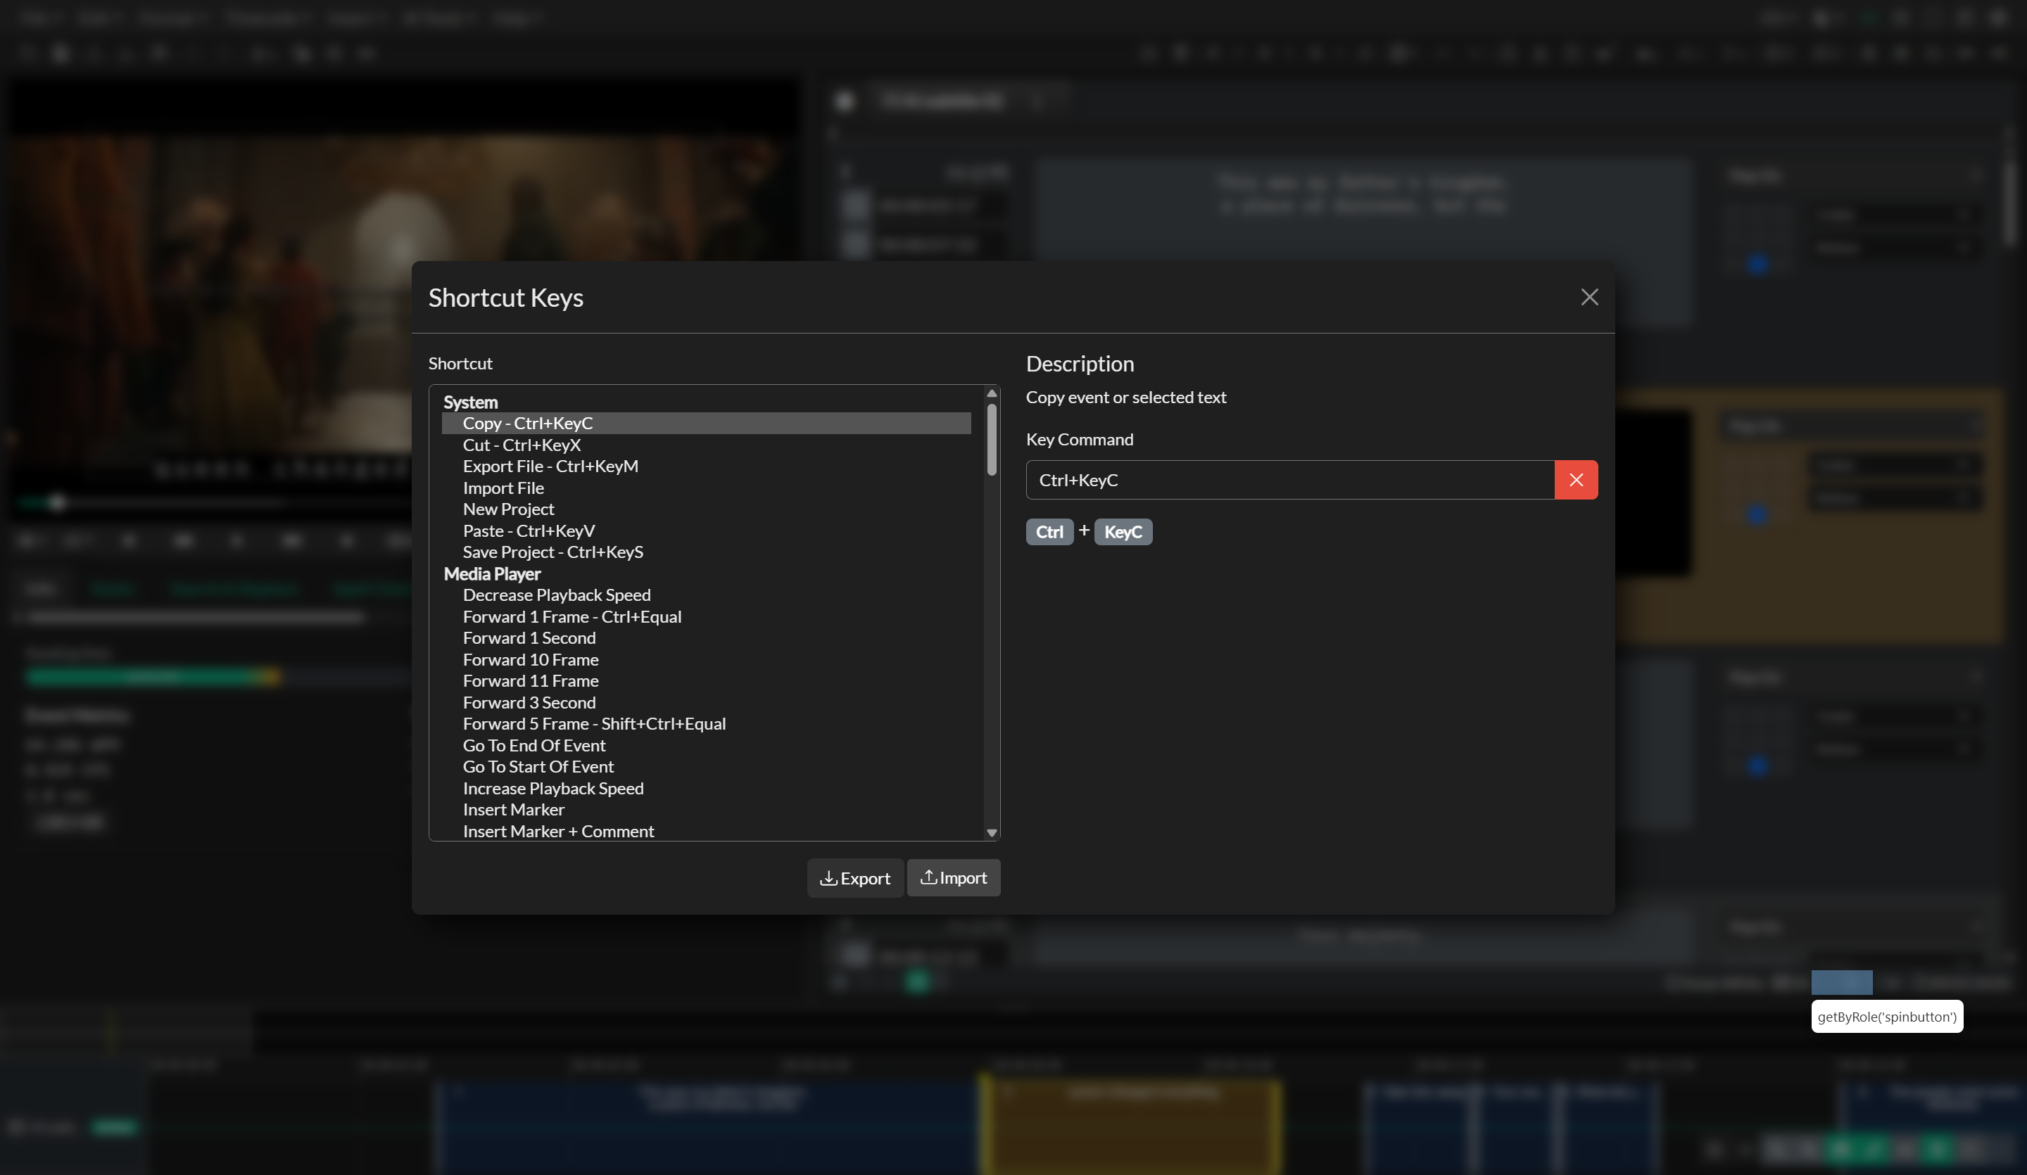Select the Copy - Ctrl+KeyC shortcut
2027x1175 pixels.
pyautogui.click(x=706, y=423)
